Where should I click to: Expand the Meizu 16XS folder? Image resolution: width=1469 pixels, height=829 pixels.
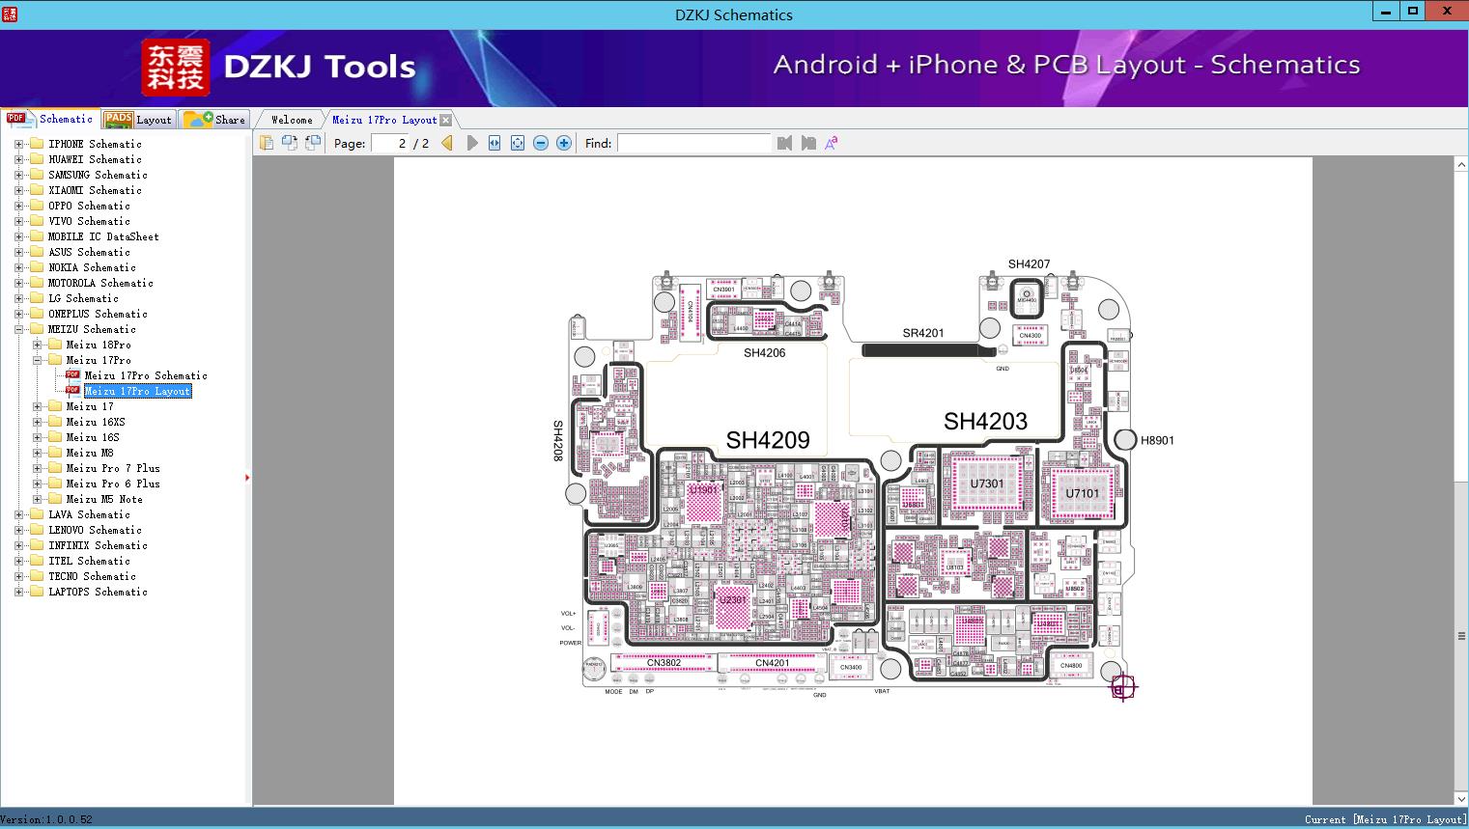[x=37, y=422]
